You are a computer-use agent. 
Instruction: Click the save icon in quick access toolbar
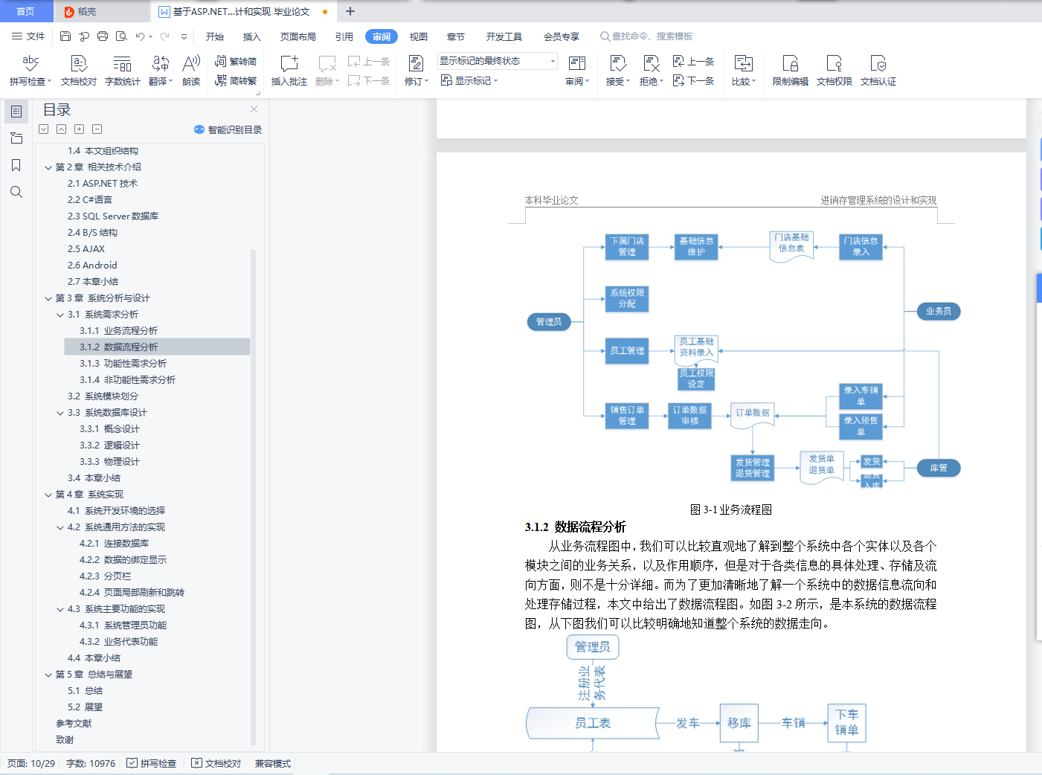coord(65,36)
